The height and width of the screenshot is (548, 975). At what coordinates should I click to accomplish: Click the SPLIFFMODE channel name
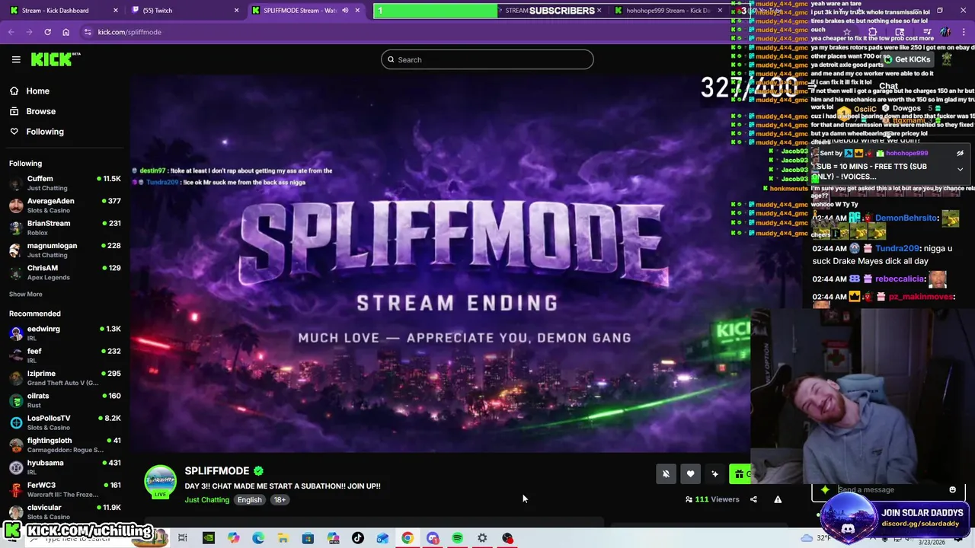click(x=217, y=470)
